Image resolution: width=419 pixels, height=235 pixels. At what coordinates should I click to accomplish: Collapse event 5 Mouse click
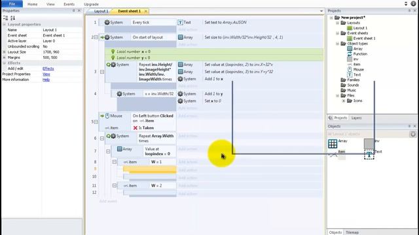click(x=96, y=122)
